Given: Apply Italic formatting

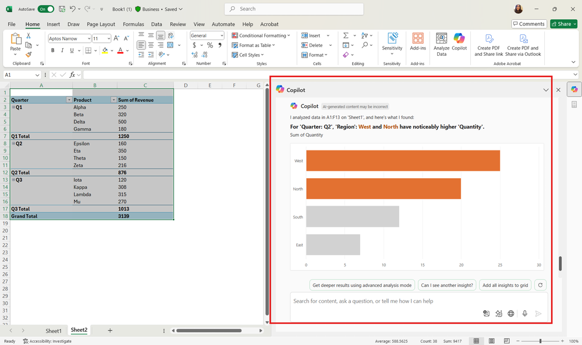Looking at the screenshot, I should coord(62,51).
